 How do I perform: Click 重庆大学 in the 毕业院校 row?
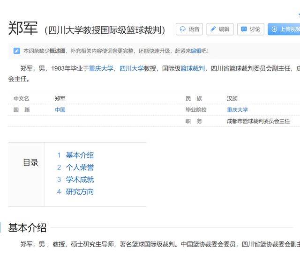pos(237,110)
